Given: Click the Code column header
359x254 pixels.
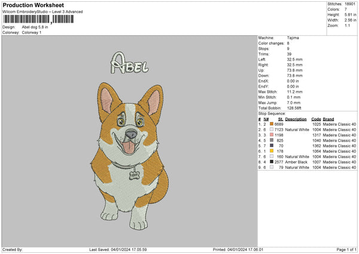Looking at the screenshot, I should click(x=316, y=118).
